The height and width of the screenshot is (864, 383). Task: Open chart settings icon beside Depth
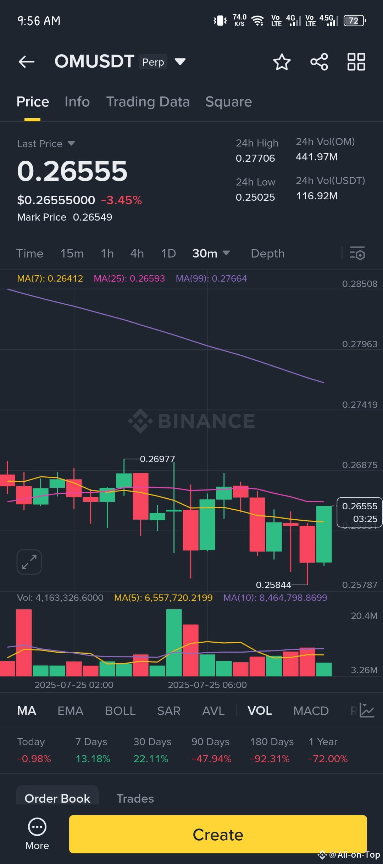tap(357, 254)
